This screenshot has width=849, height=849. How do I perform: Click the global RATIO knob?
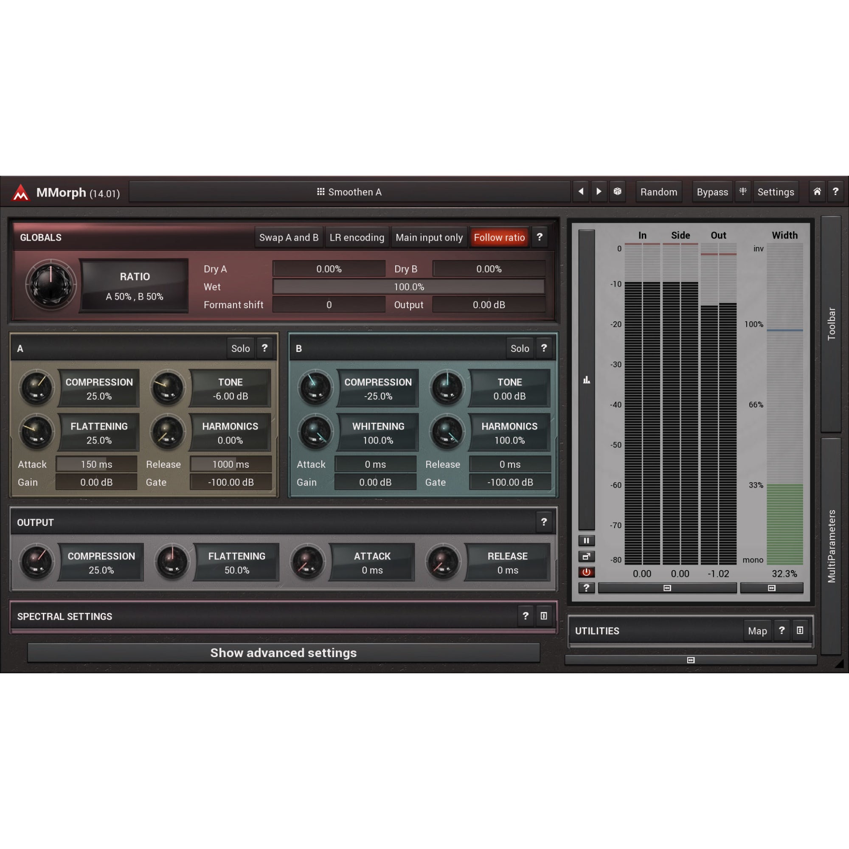tap(51, 285)
